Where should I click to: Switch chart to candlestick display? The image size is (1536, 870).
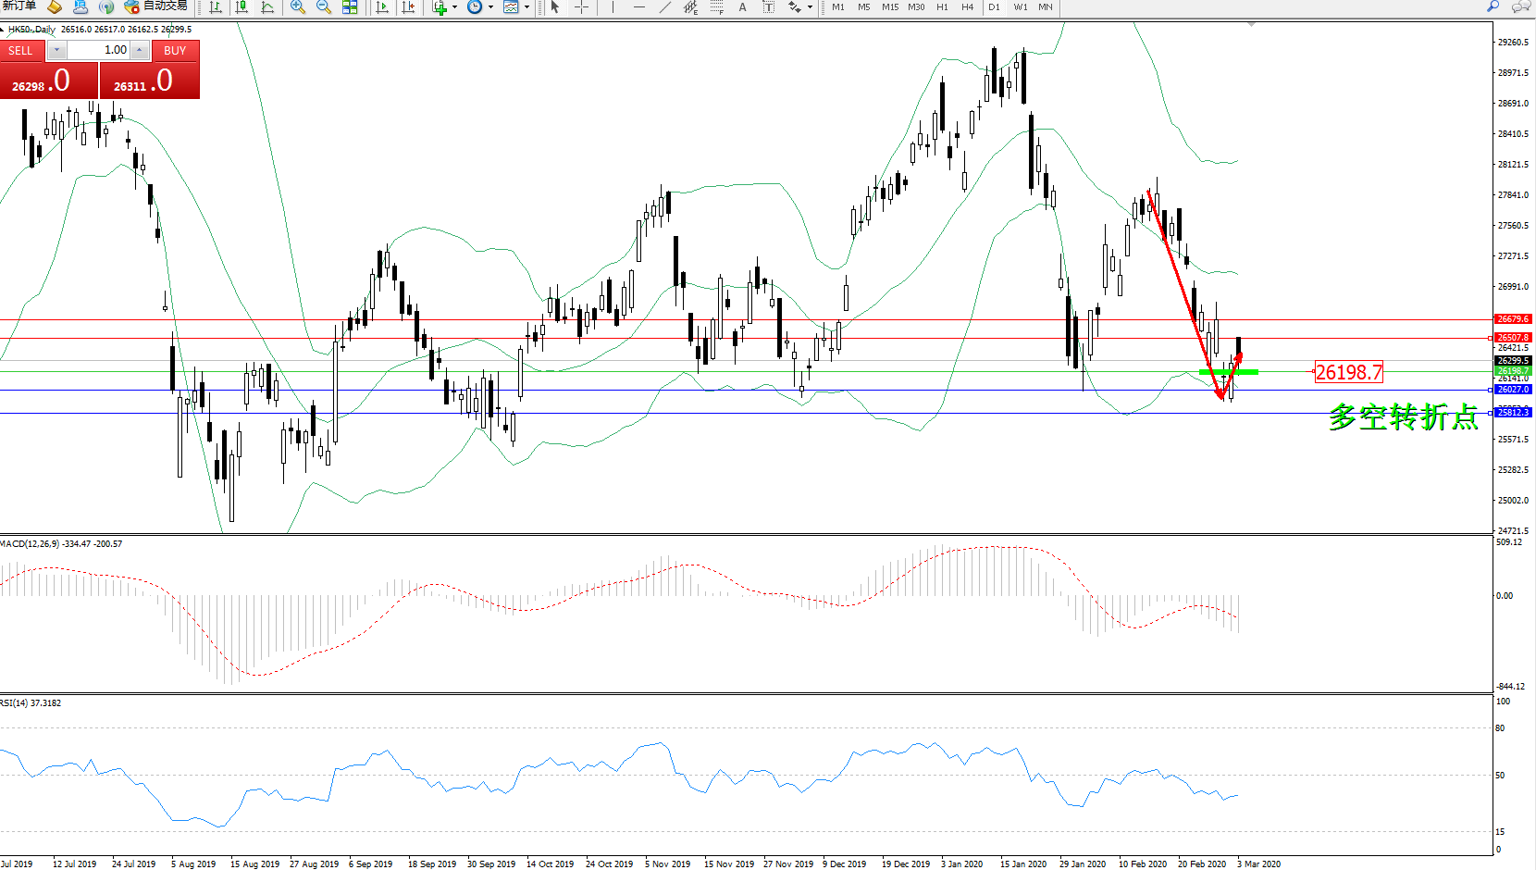[x=242, y=7]
